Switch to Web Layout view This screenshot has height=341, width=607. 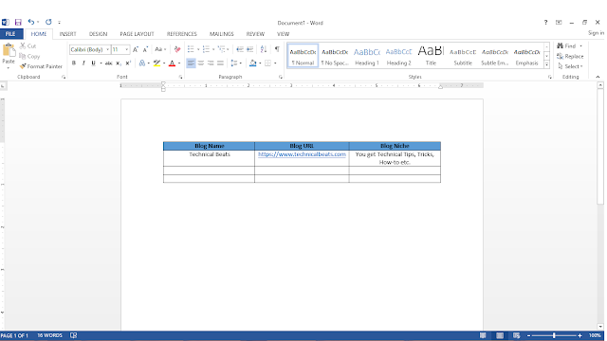(x=516, y=335)
